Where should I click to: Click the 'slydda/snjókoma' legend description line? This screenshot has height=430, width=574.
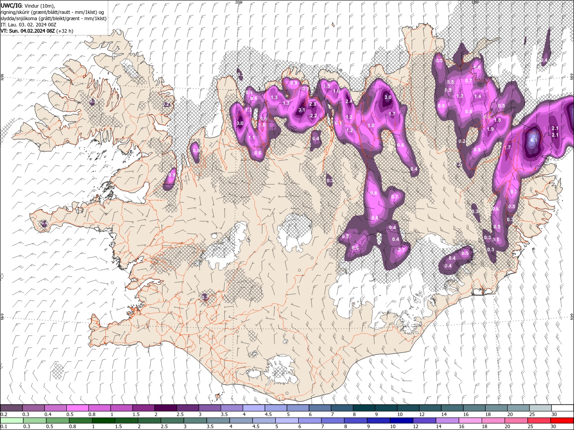coord(53,18)
